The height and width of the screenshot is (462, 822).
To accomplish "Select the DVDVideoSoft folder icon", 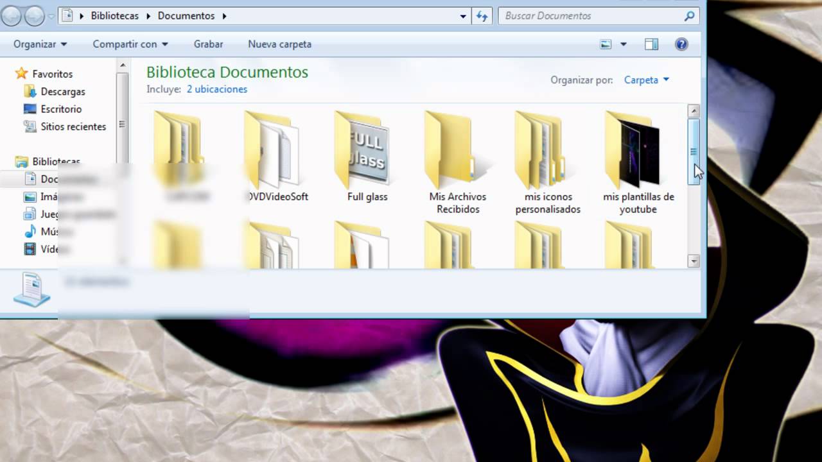I will 271,151.
